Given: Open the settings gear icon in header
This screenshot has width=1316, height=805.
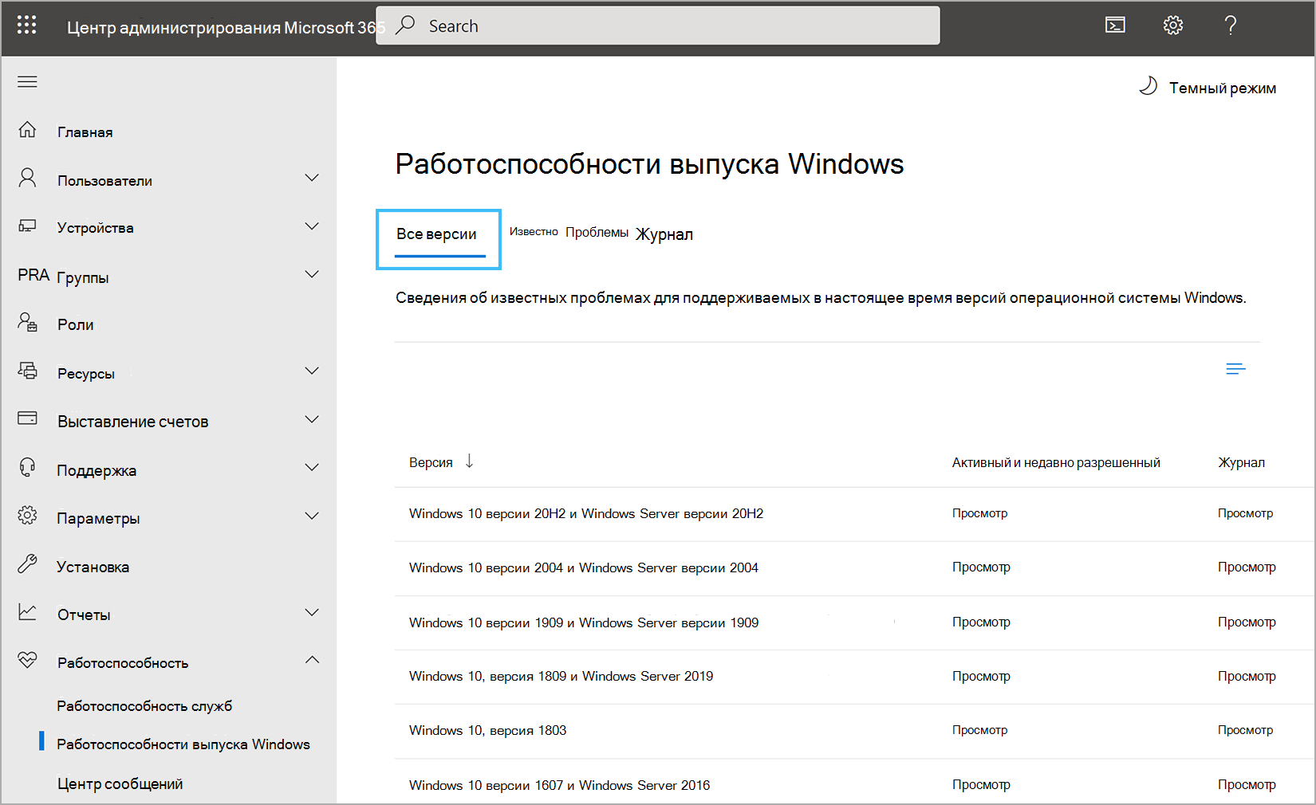Looking at the screenshot, I should coord(1172,26).
